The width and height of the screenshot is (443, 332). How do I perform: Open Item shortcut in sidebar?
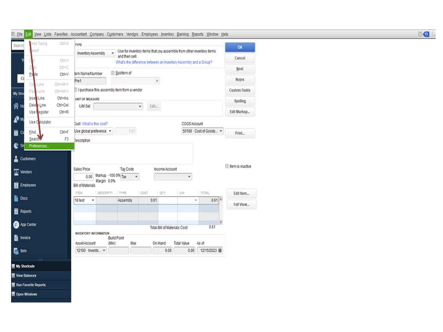23,251
